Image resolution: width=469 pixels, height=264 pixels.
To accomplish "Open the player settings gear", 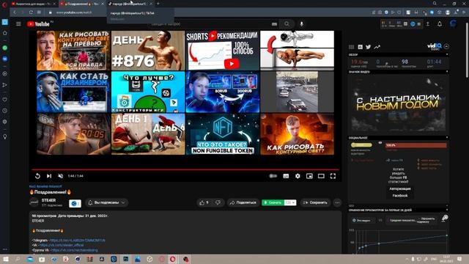I will (298, 176).
